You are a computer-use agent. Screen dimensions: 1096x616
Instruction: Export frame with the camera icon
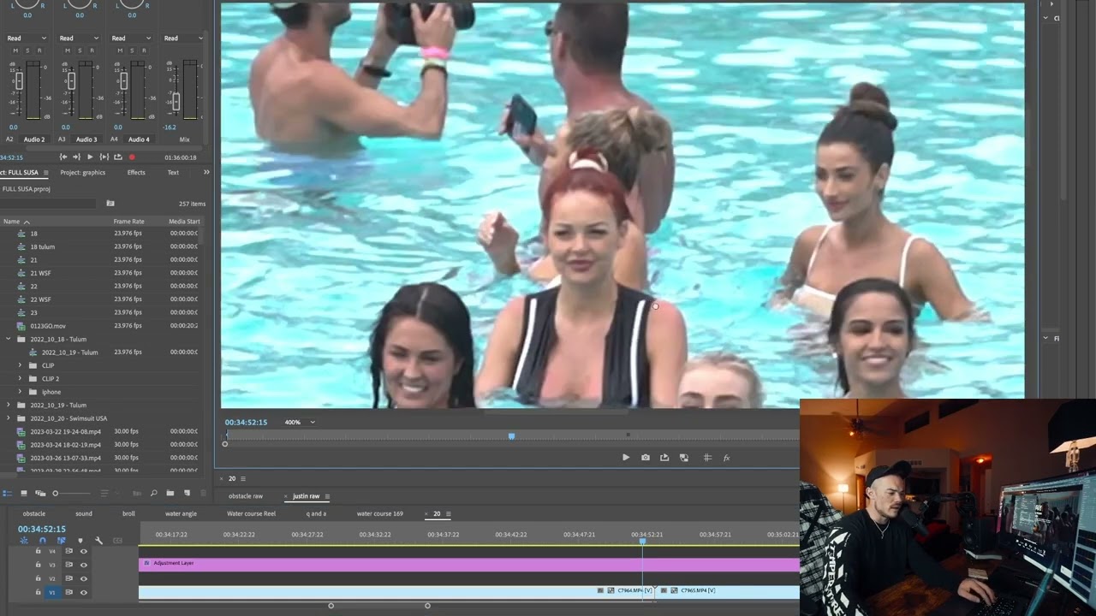646,458
